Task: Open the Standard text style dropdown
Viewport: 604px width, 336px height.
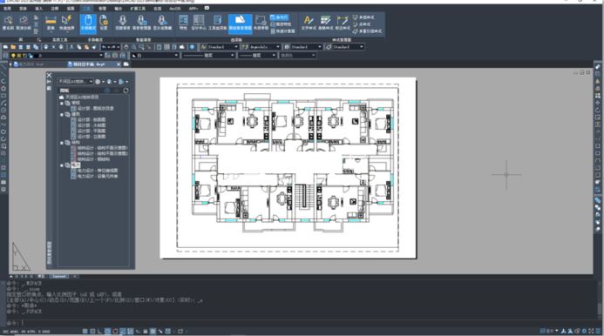Action: point(219,47)
